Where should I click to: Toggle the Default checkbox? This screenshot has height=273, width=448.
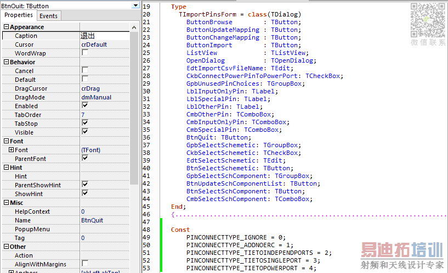pos(85,79)
